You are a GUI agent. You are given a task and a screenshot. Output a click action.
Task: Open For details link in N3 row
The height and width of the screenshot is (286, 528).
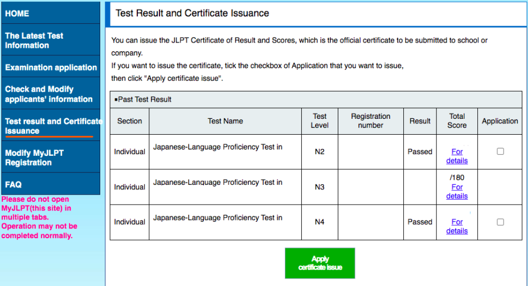coord(457,192)
